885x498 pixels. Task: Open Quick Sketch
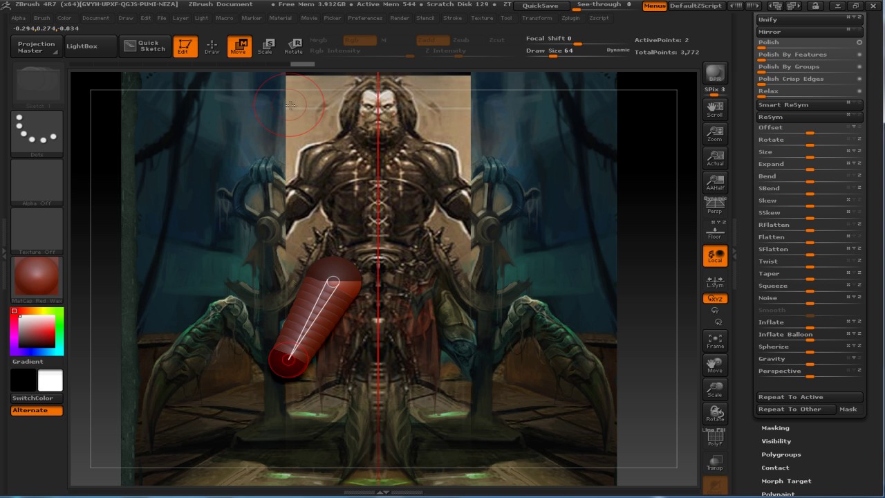tap(145, 46)
